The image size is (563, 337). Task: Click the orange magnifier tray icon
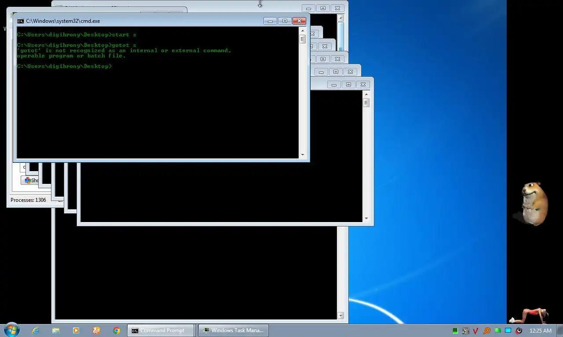[x=486, y=330]
